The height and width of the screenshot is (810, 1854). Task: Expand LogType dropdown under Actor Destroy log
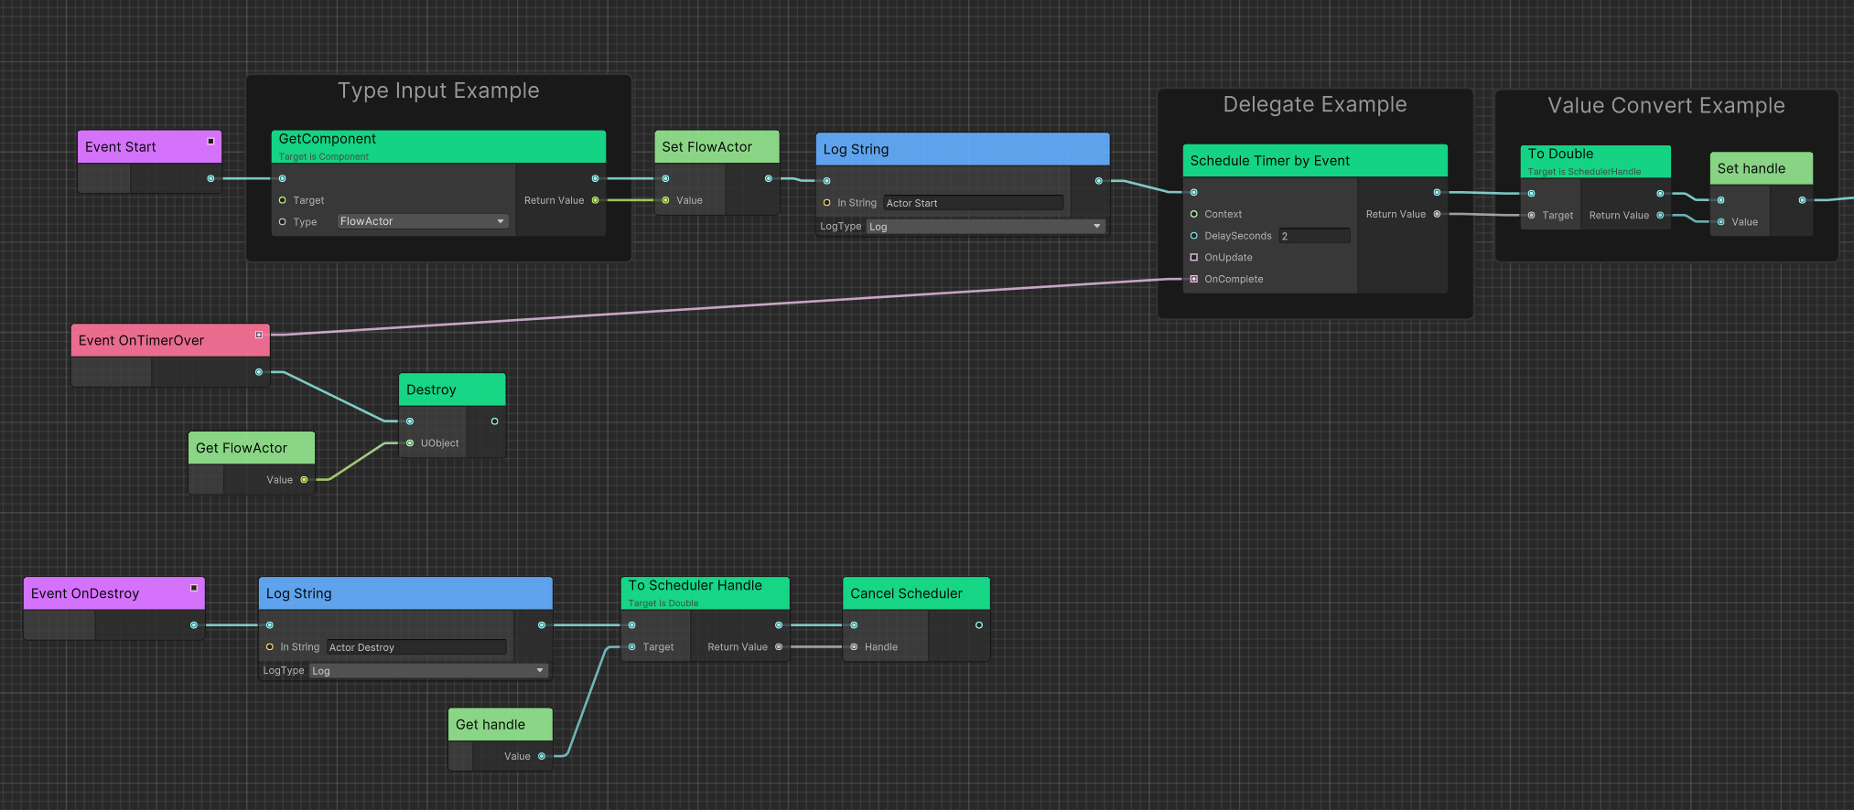(427, 671)
